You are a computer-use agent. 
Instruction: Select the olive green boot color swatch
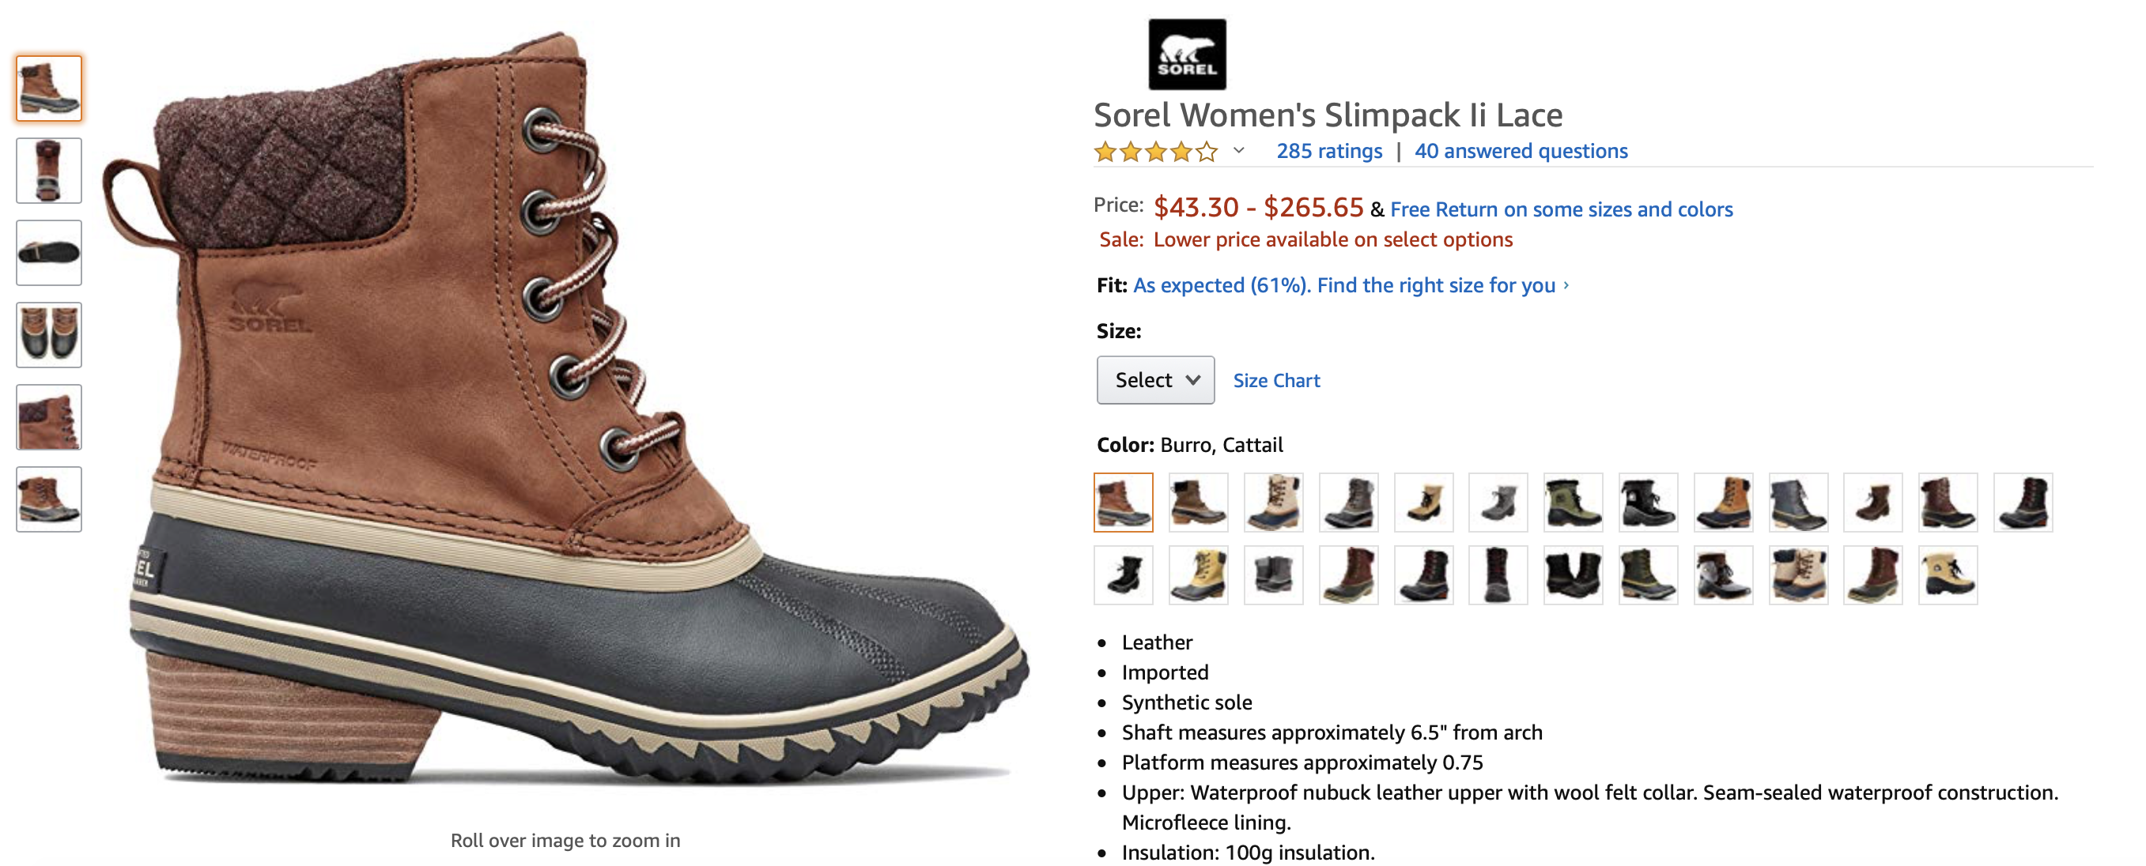[x=1573, y=503]
